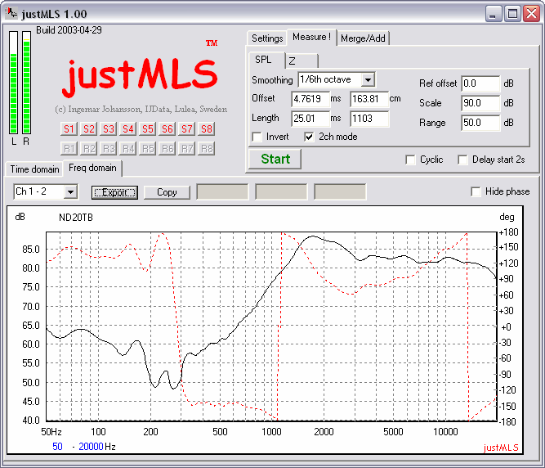Open the Smoothing dropdown arrow
Screen dimensions: 545x468
(368, 79)
